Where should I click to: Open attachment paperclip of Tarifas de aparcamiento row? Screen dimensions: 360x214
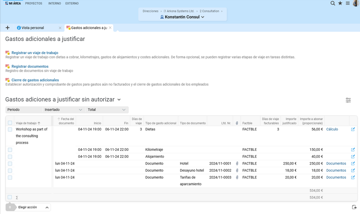[237, 177]
